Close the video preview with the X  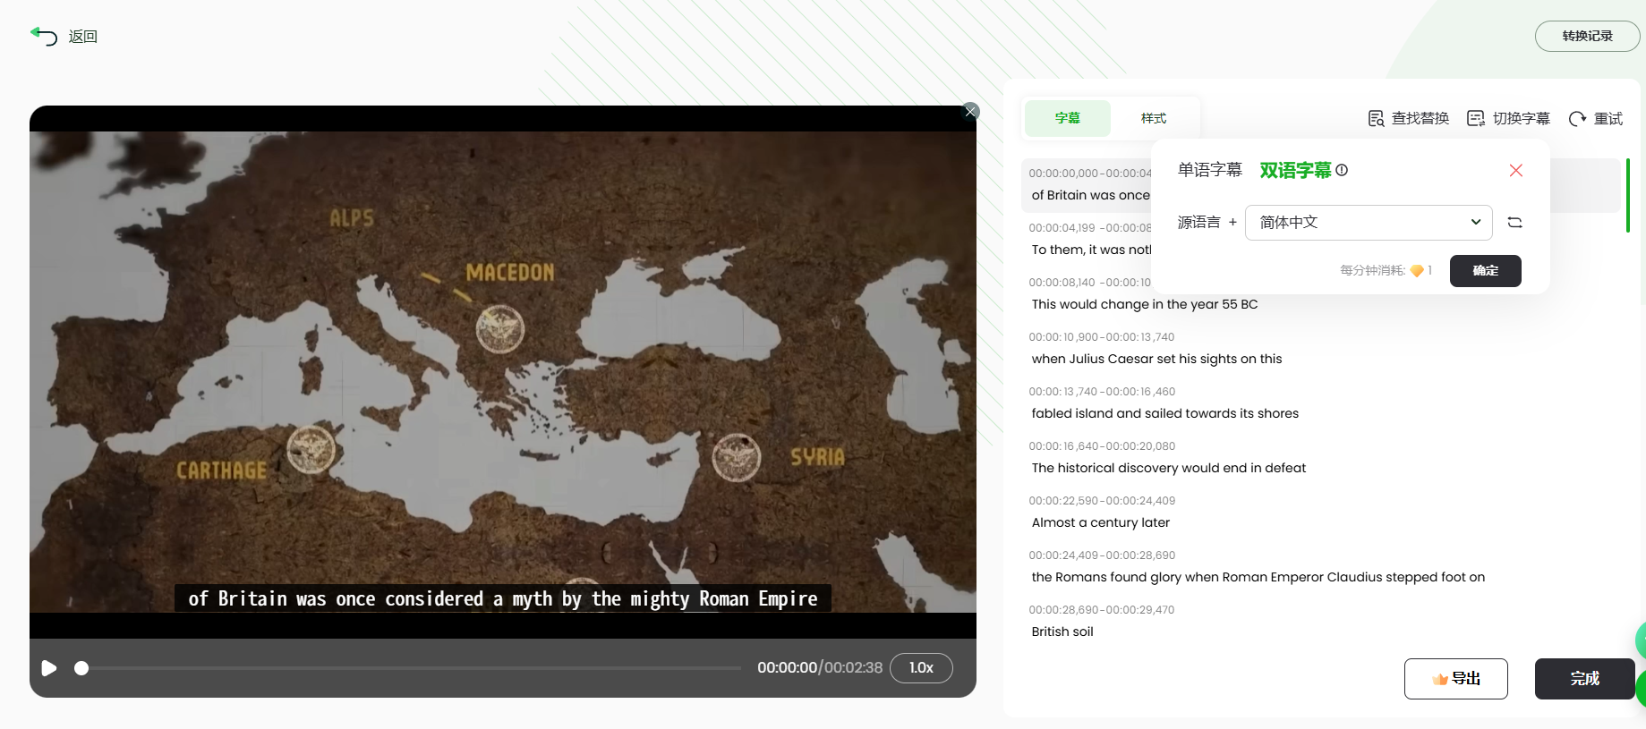971,111
